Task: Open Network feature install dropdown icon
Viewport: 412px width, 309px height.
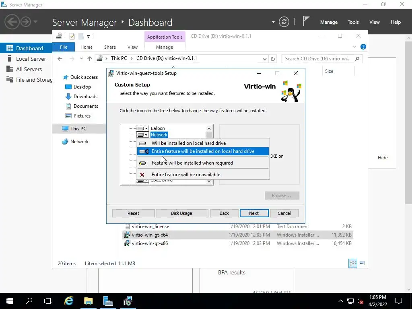Action: tap(143, 135)
